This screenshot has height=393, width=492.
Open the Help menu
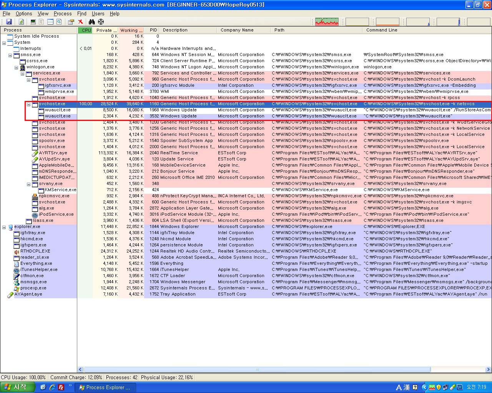pos(115,13)
